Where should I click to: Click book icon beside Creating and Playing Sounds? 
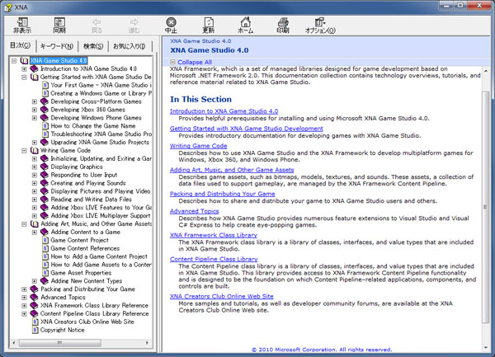point(45,183)
